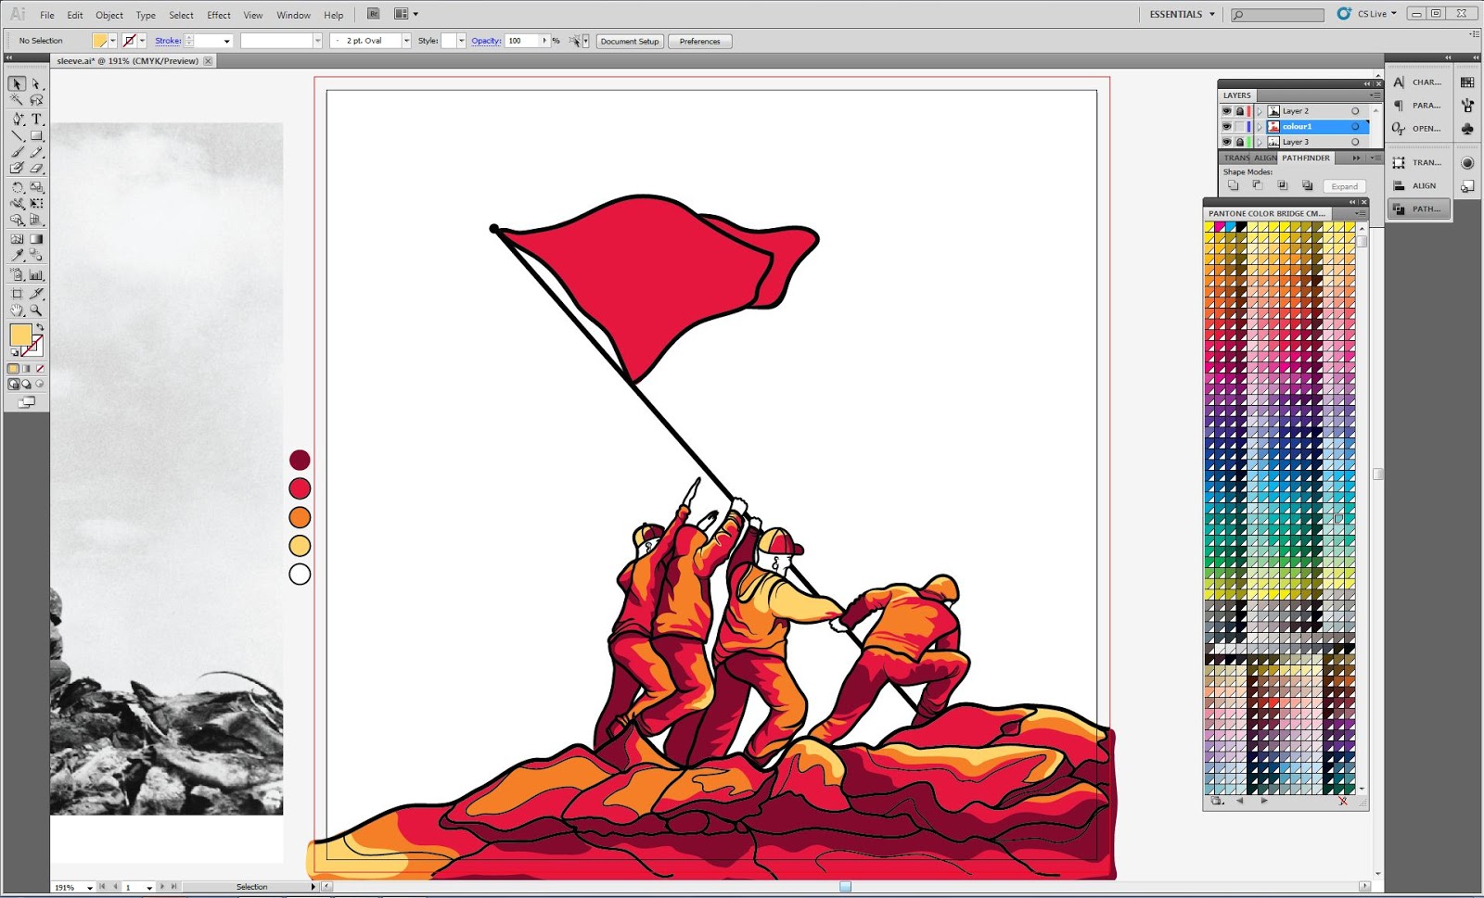The width and height of the screenshot is (1484, 898).
Task: Toggle visibility of the colour1 layer
Action: click(1226, 126)
